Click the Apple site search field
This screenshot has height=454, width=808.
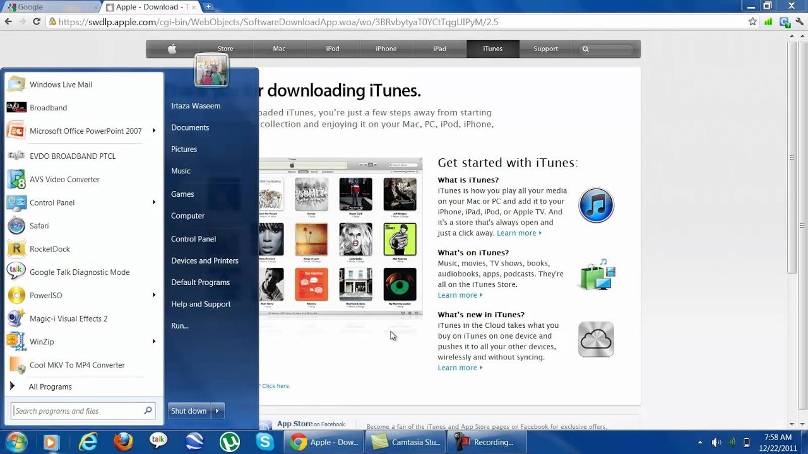(x=606, y=49)
